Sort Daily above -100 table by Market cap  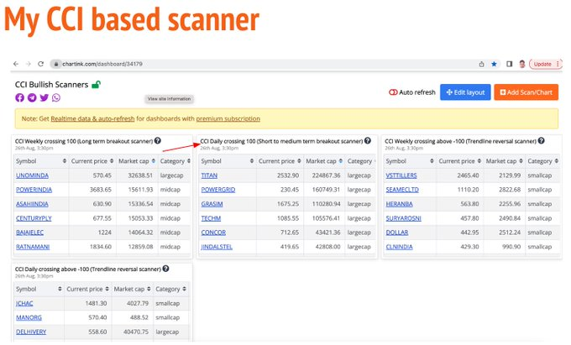coord(132,289)
